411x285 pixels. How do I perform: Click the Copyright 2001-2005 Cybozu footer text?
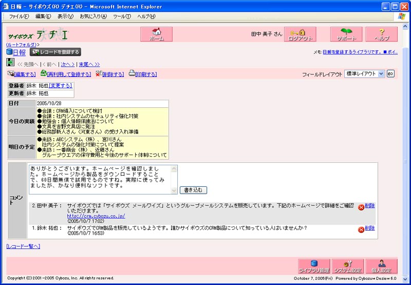pos(61,278)
